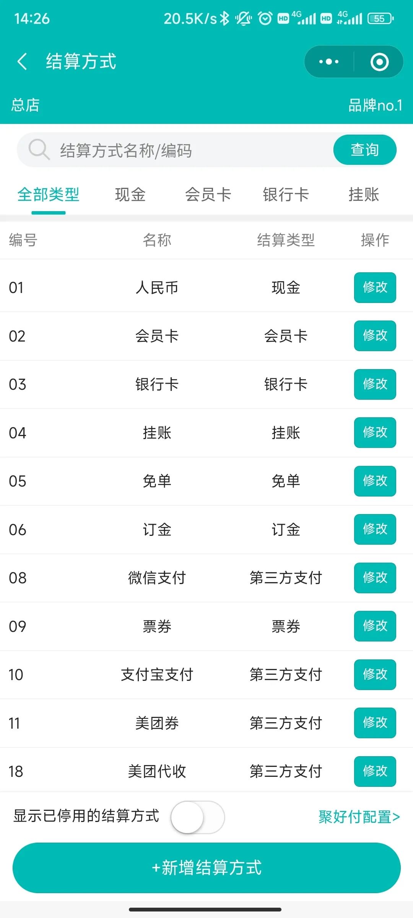This screenshot has width=413, height=918.
Task: Open the 聚好付配置 link
Action: 359,817
